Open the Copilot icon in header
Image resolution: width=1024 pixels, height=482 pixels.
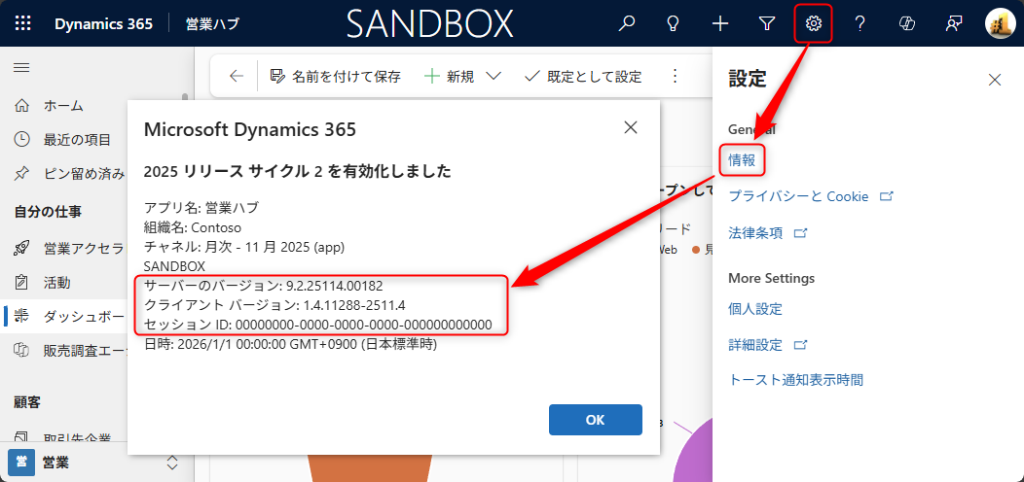click(907, 23)
